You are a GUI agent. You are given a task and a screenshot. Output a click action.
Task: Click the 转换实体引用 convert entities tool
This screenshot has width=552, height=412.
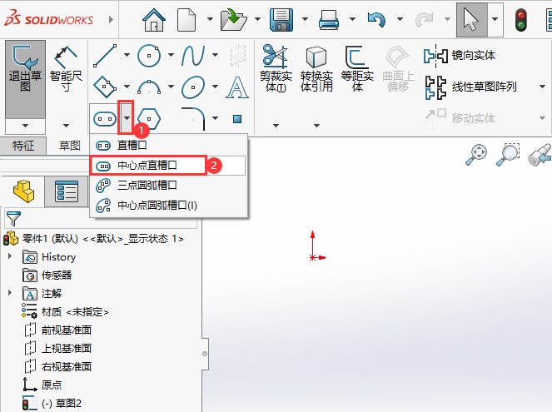click(316, 68)
